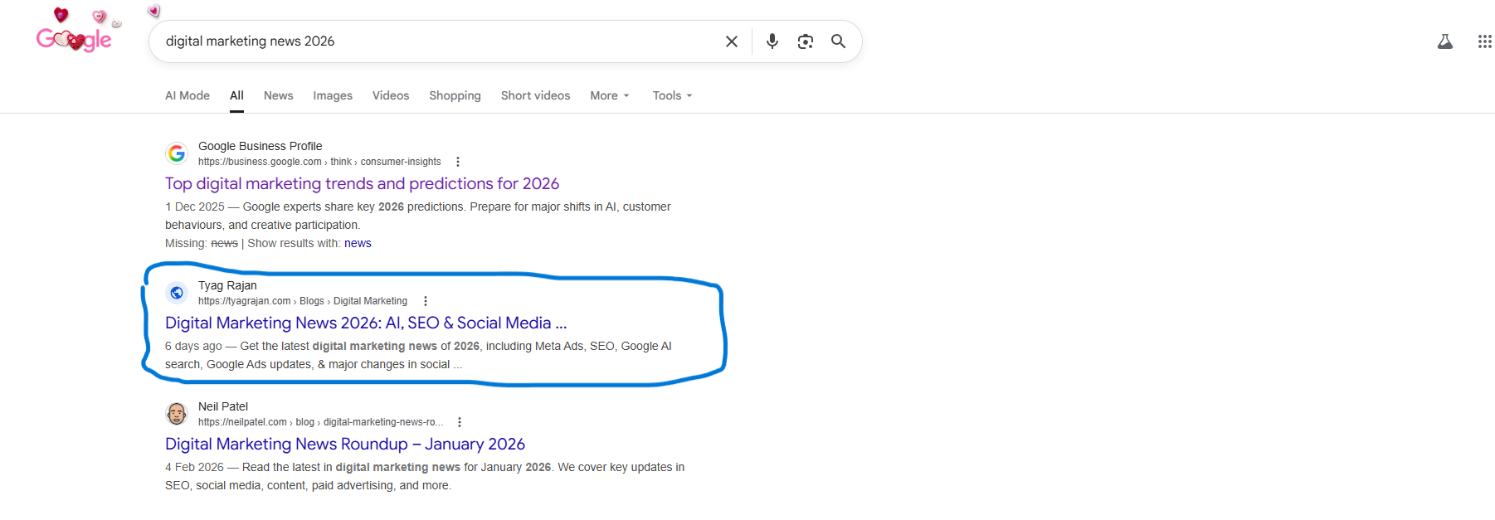Click the magnifying glass search button

838,41
